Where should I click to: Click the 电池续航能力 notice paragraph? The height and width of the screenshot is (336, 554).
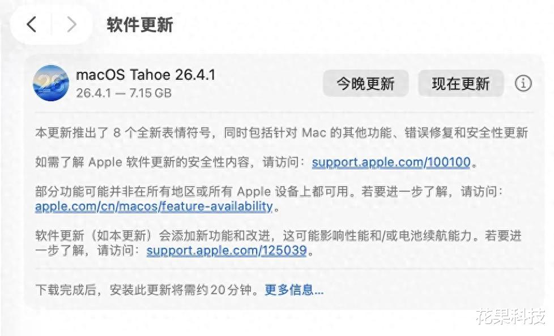pyautogui.click(x=278, y=236)
